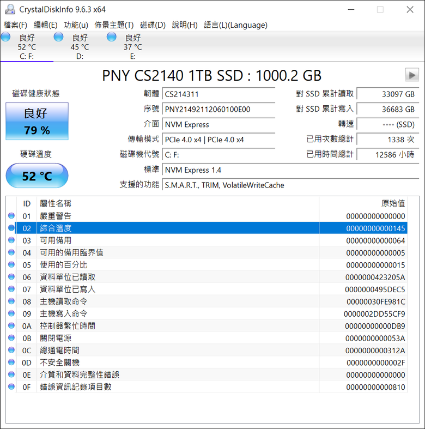425x429 pixels.
Task: Click the supported features field S.M.A.R.T., TRIM
Action: pos(290,185)
